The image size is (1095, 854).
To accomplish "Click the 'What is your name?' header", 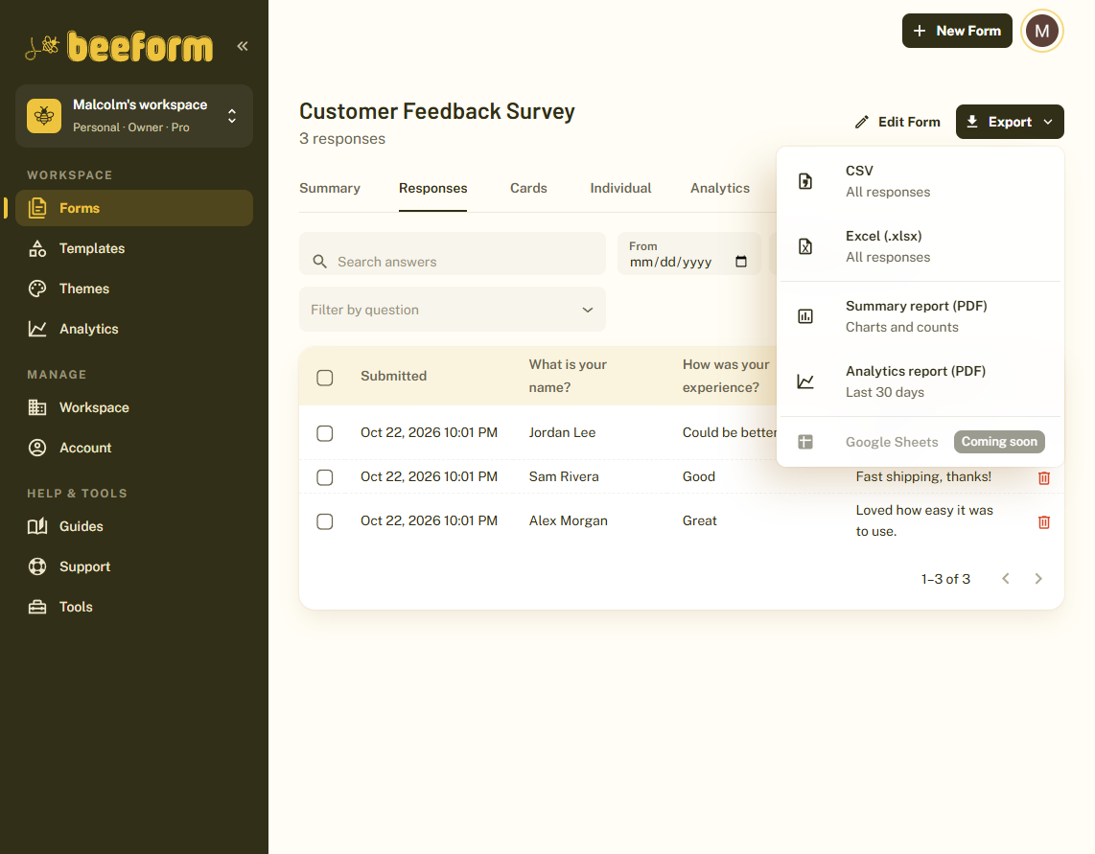I will click(568, 376).
